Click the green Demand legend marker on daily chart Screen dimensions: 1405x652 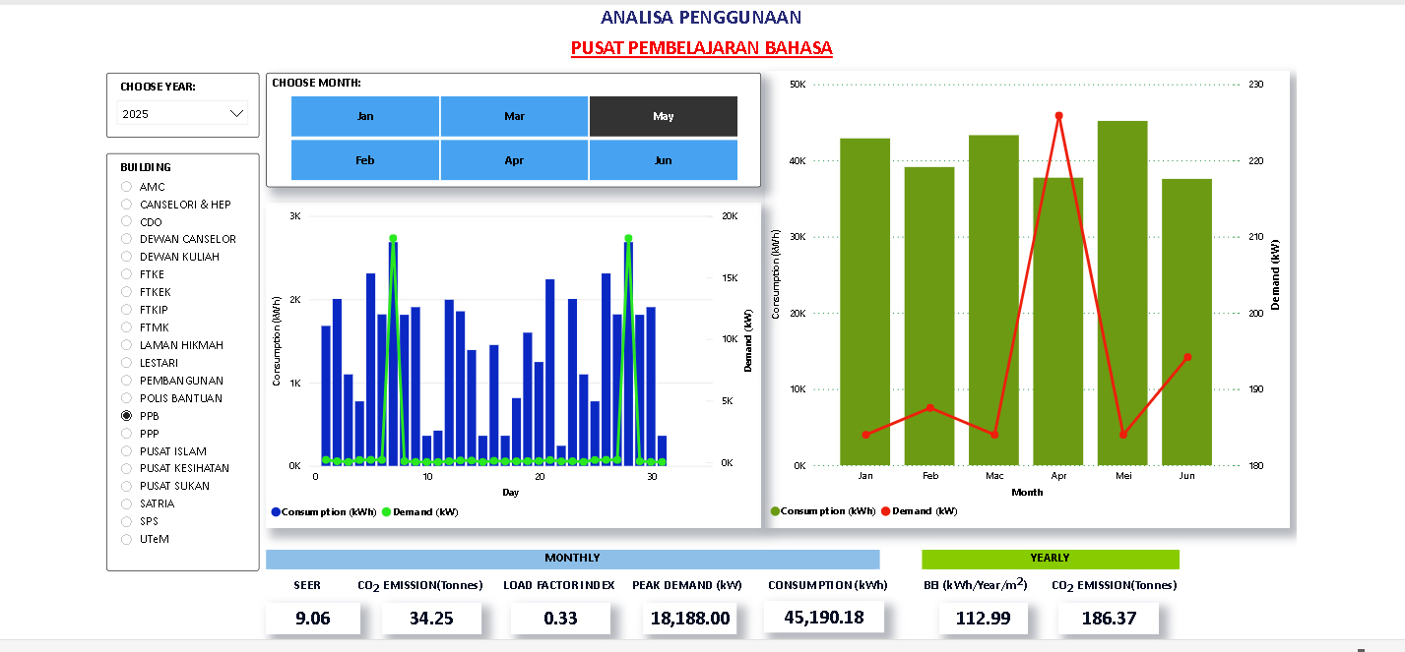pos(386,511)
